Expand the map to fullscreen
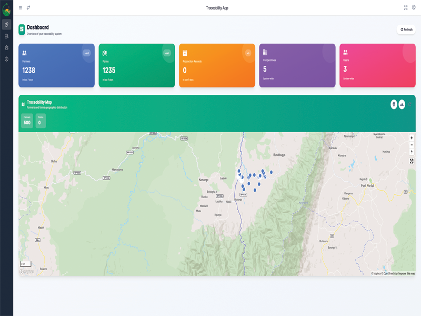Viewport: 421px width, 316px height. click(412, 161)
